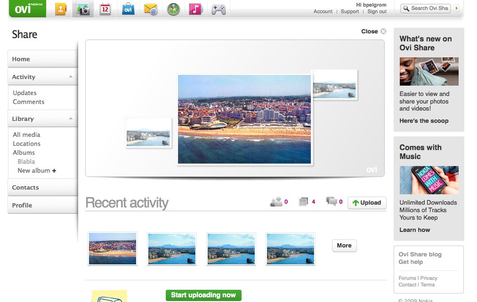Add a New album with plus
The height and width of the screenshot is (302, 477).
pos(37,171)
